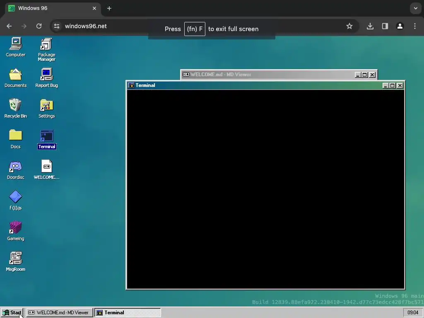Maximize the Terminal window
Viewport: 424px width, 318px height.
[392, 86]
